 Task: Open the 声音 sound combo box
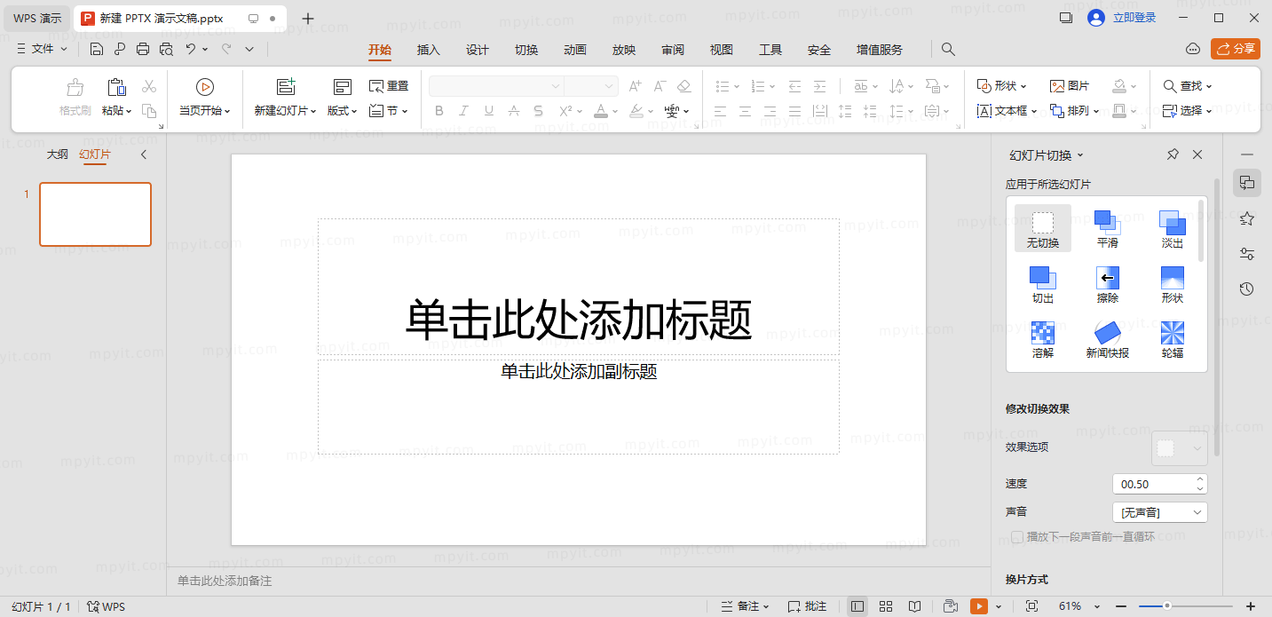1159,512
